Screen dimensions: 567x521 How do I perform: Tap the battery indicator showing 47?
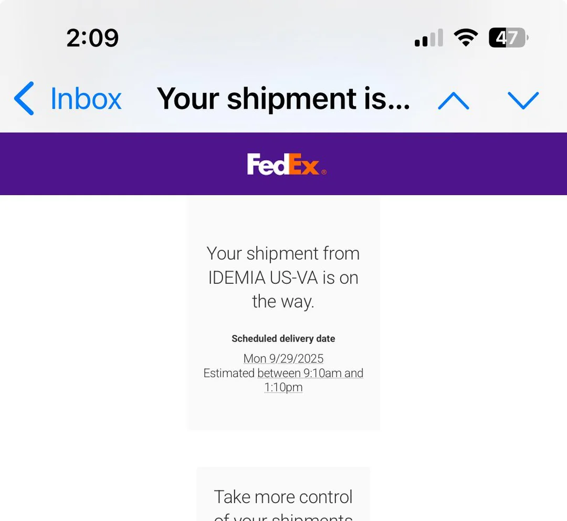(x=507, y=38)
